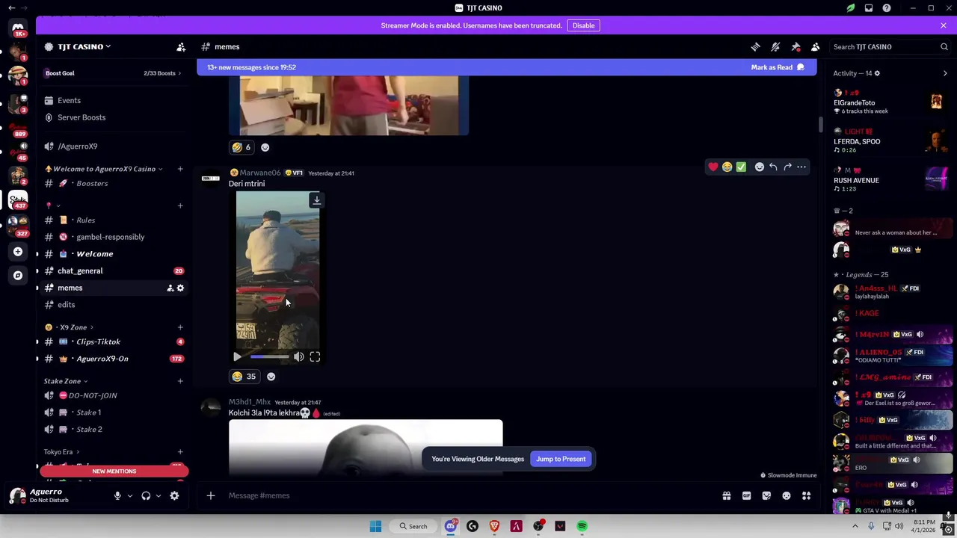Play the ATV video
The image size is (957, 538).
coord(237,357)
